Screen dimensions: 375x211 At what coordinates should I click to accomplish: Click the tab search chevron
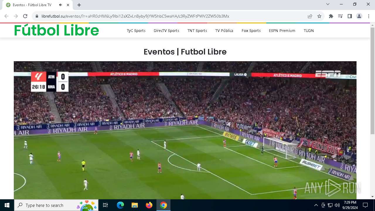[x=328, y=4]
